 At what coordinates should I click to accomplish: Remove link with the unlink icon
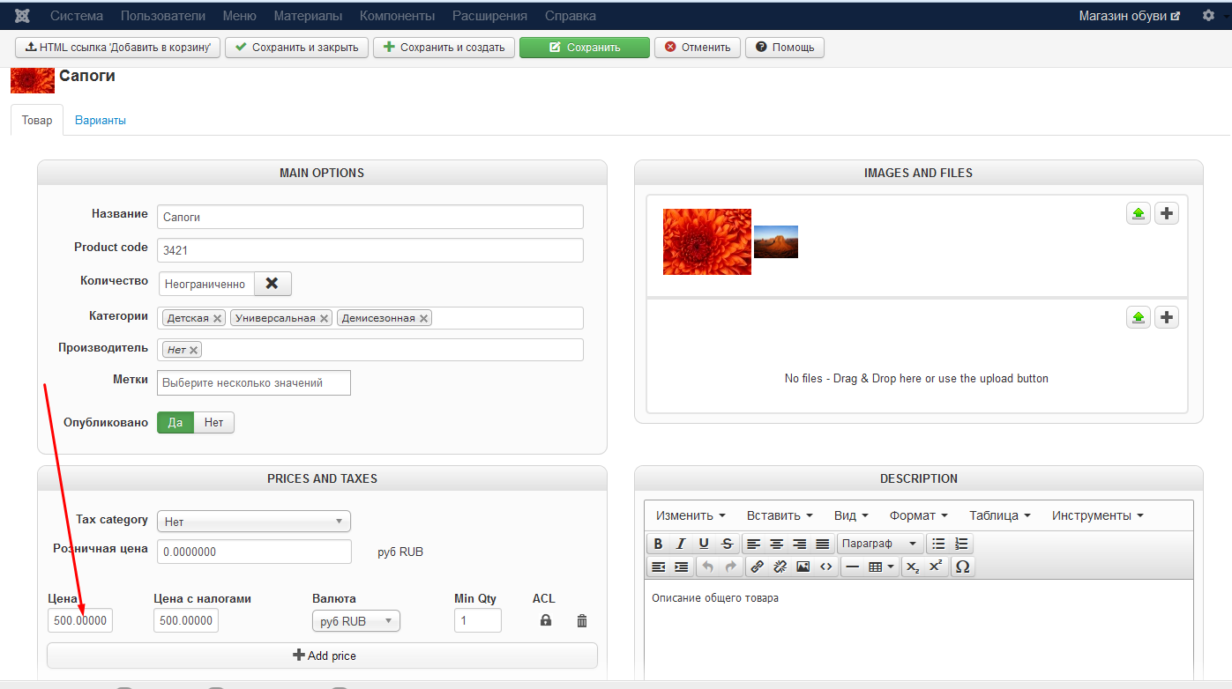tap(780, 567)
